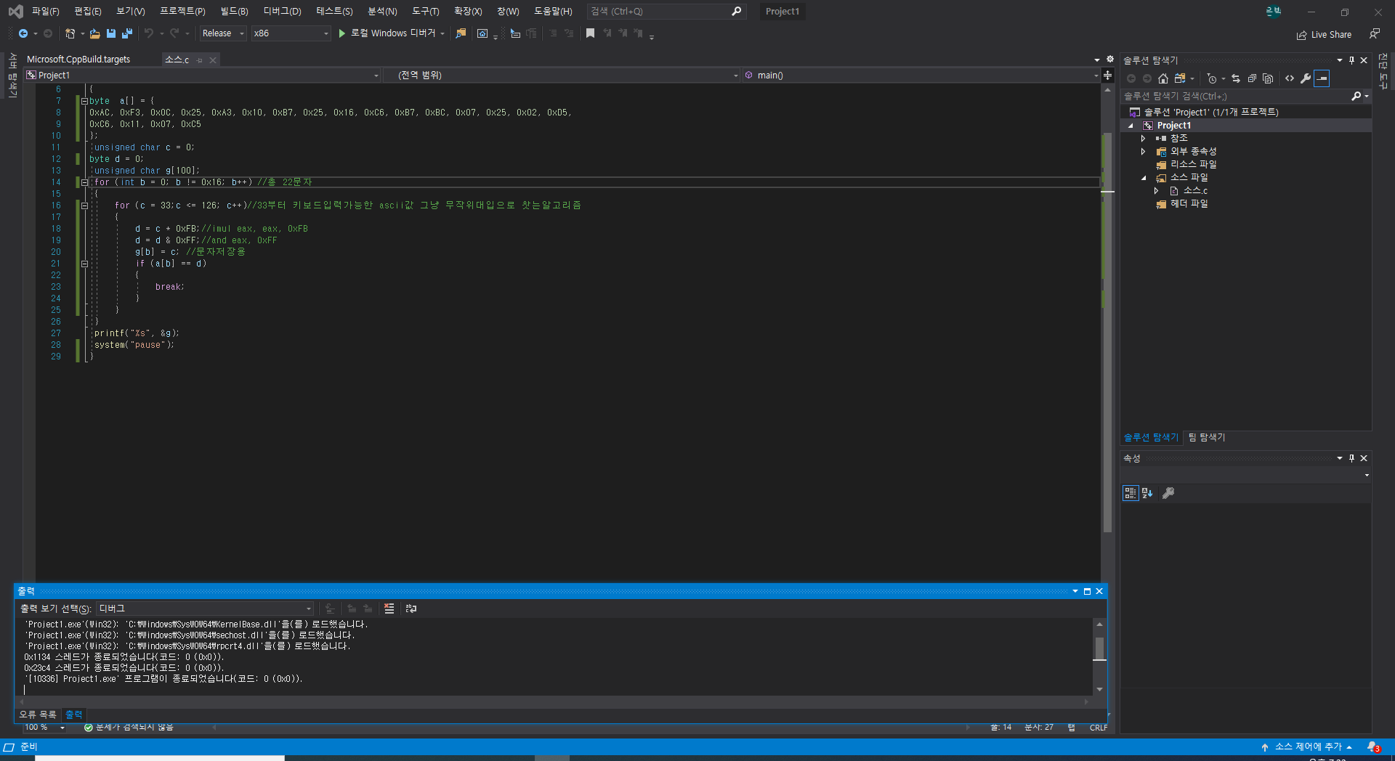Open the 도움말(H) menu
The image size is (1395, 761).
point(553,12)
